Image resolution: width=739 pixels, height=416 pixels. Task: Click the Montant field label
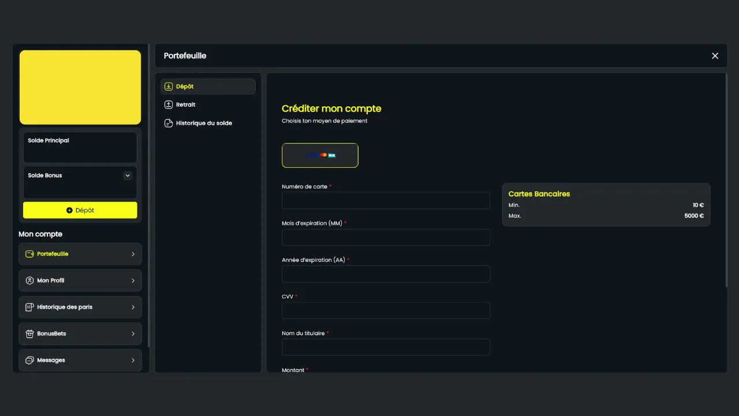tap(293, 370)
